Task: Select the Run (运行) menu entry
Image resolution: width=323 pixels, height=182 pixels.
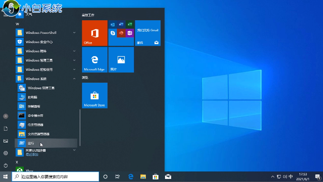Action: (31, 143)
